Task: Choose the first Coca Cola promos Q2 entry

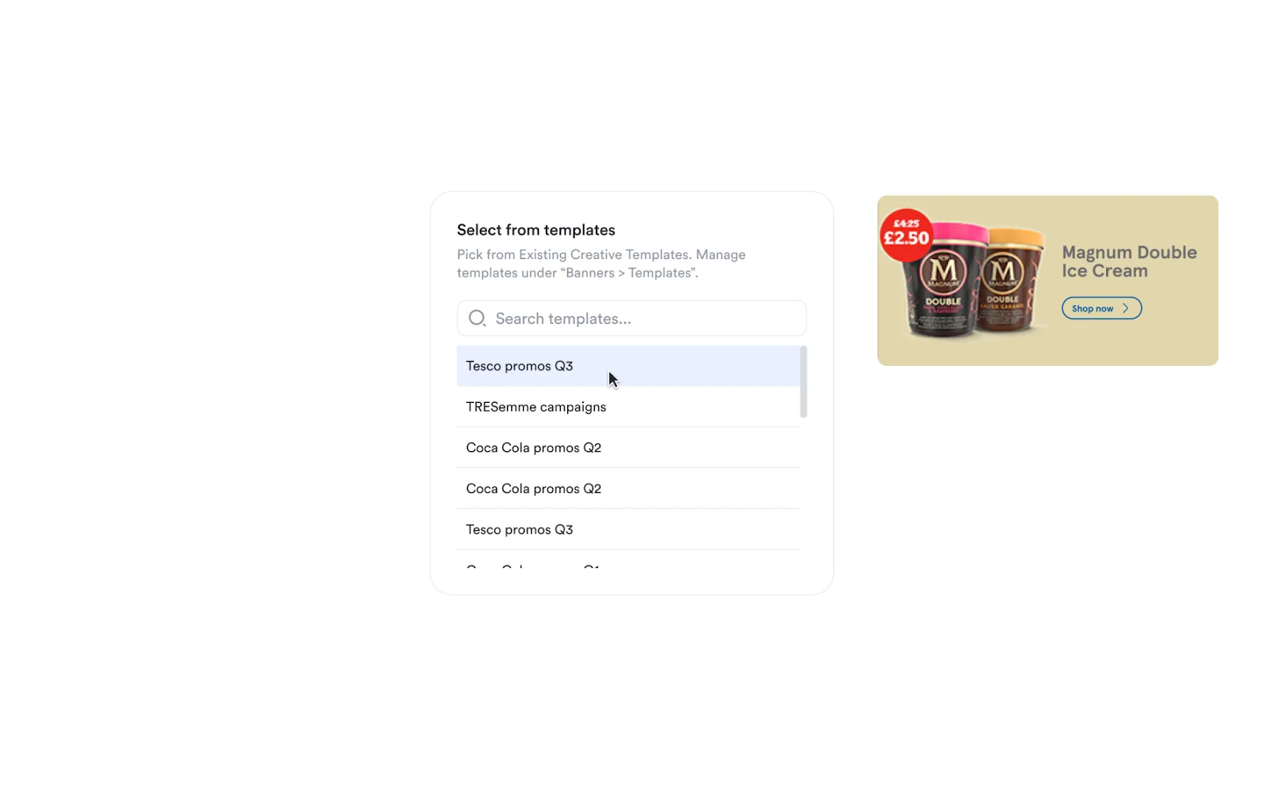Action: point(533,447)
